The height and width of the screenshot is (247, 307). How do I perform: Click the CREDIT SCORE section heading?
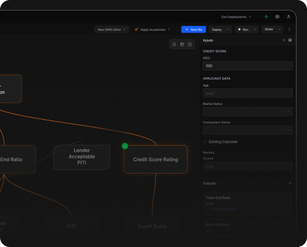[x=214, y=51]
